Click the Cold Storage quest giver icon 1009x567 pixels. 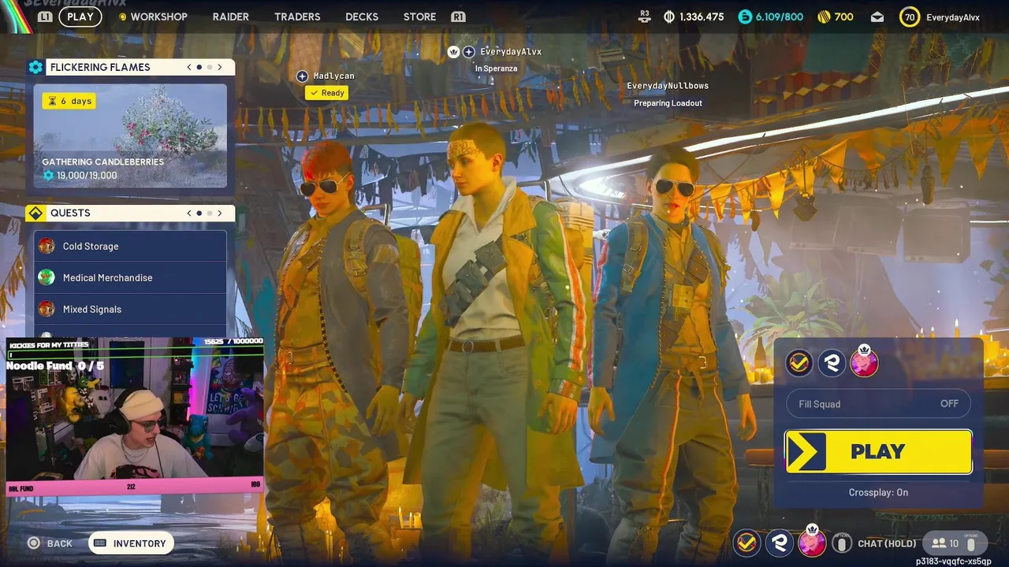point(47,246)
